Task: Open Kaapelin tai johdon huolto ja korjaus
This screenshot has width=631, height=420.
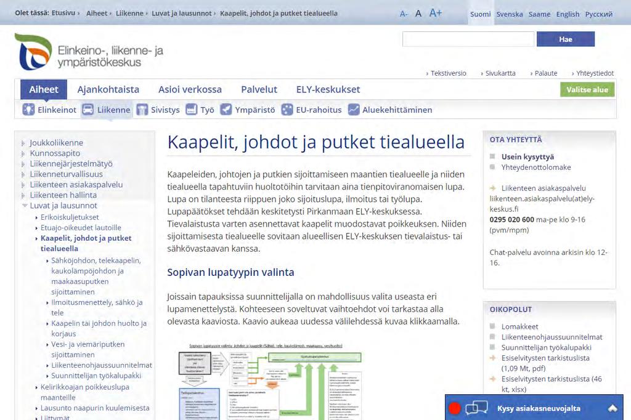Action: pyautogui.click(x=99, y=329)
